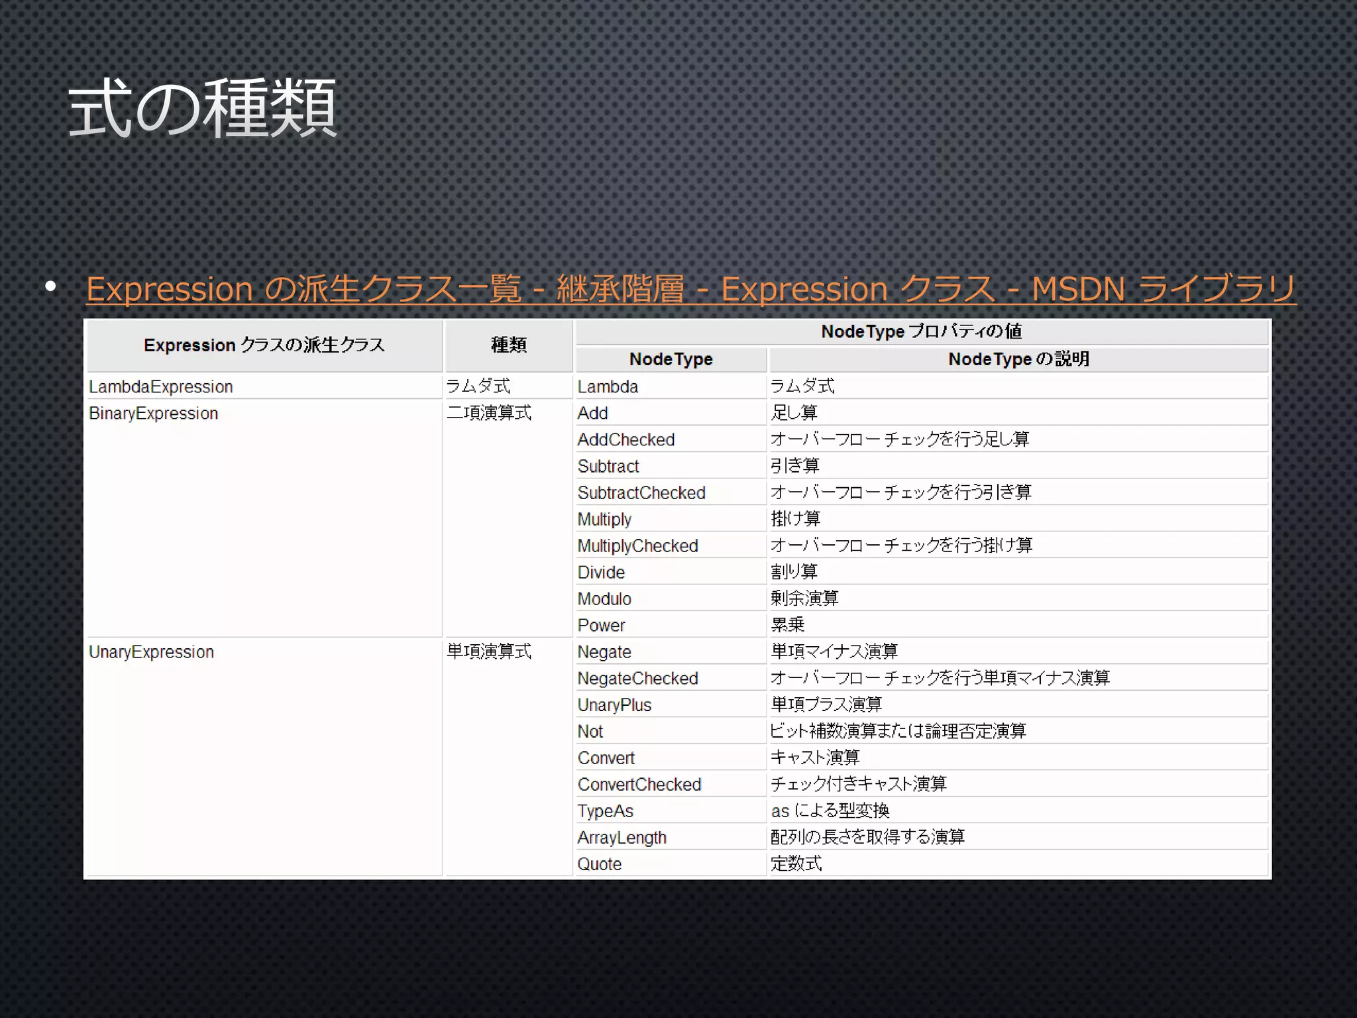Click the Subtract NodeType cell

[x=671, y=466]
